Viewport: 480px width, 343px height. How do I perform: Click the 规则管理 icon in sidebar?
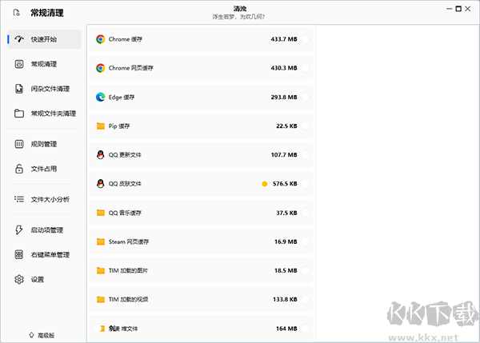(x=19, y=144)
